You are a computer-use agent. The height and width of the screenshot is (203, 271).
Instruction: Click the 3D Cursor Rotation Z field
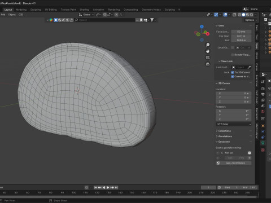(233, 119)
